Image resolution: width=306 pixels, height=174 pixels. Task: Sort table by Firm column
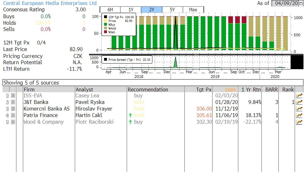click(49, 90)
